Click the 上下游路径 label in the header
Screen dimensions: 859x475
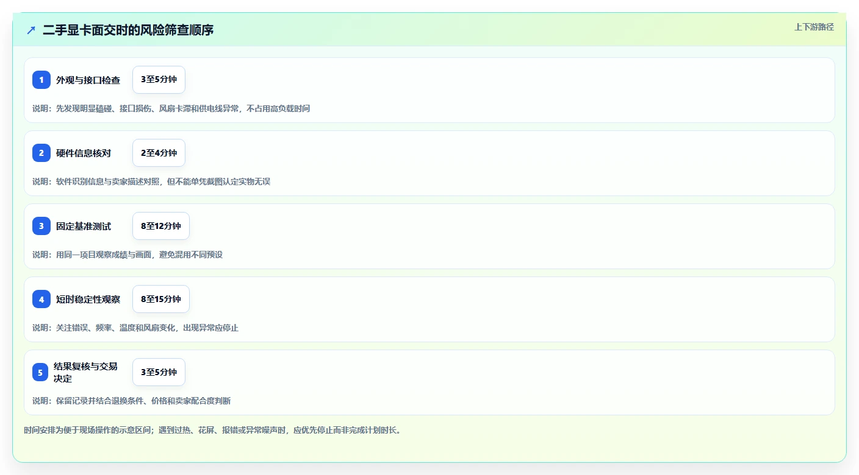(x=814, y=27)
